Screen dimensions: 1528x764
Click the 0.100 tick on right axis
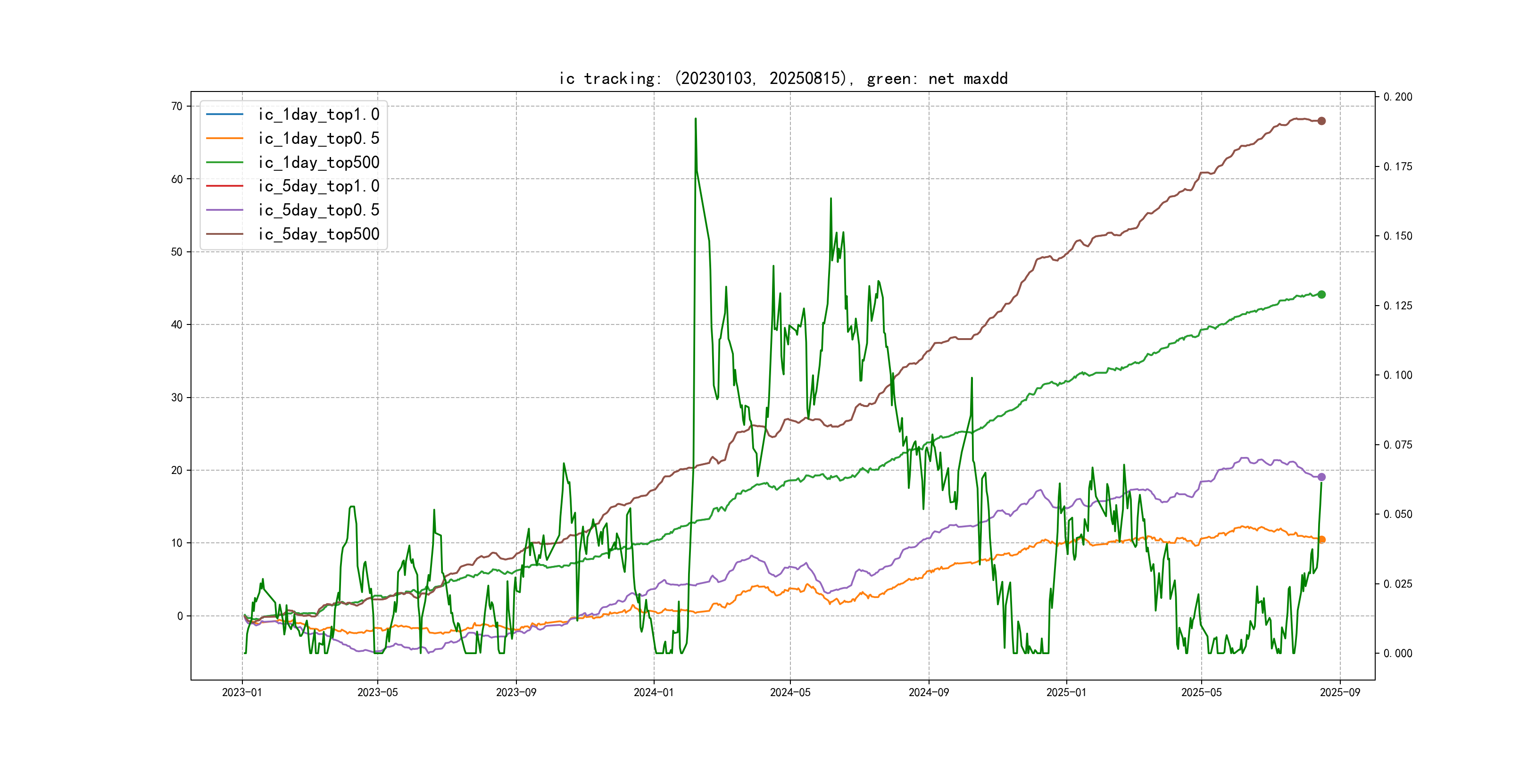pos(1397,375)
